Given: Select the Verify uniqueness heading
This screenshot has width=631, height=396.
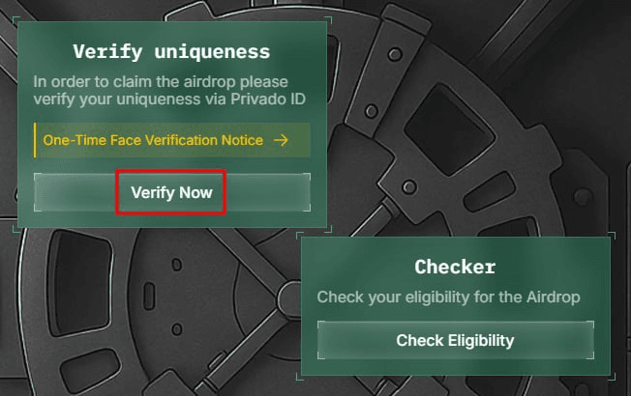Looking at the screenshot, I should (171, 52).
